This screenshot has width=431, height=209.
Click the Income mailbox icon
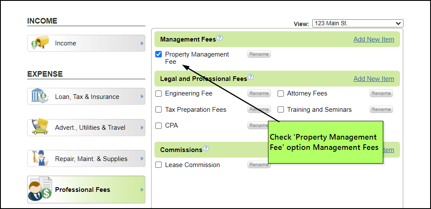tap(37, 43)
